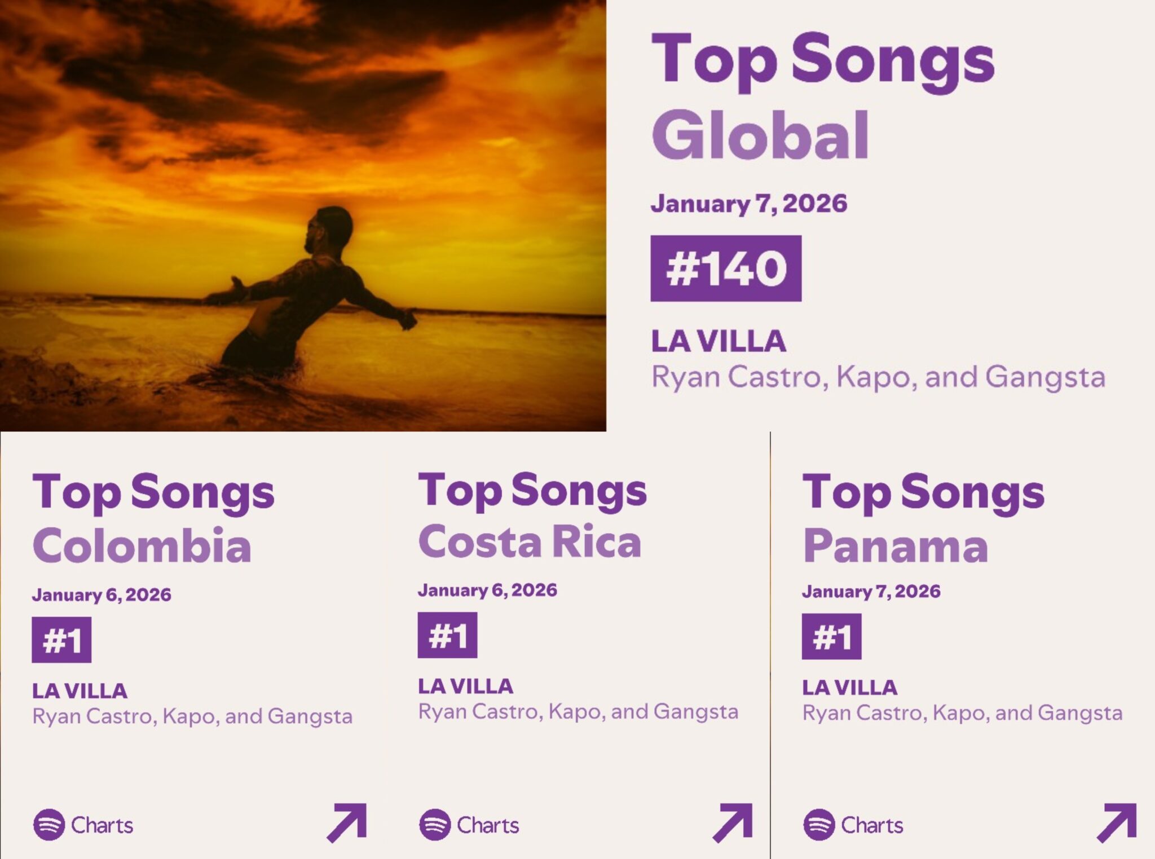Click the Spotify logo on Costa Rica card
The image size is (1155, 859).
coord(435,825)
